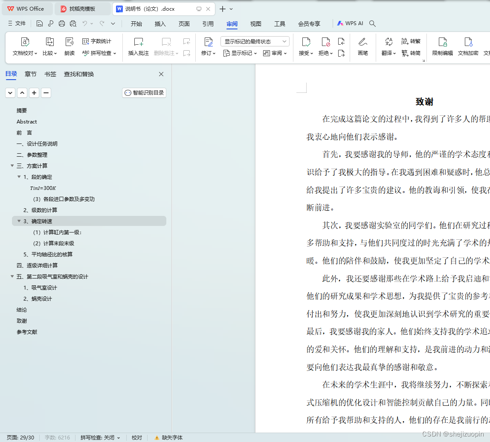Collapse 五、第二段吸气室和蜗壳的设计 node

[x=12, y=276]
